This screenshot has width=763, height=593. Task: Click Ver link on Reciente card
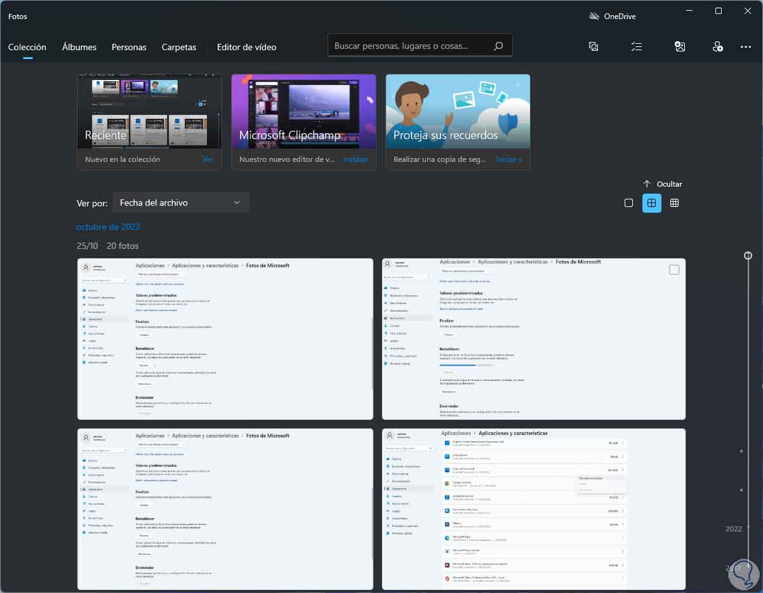coord(208,159)
